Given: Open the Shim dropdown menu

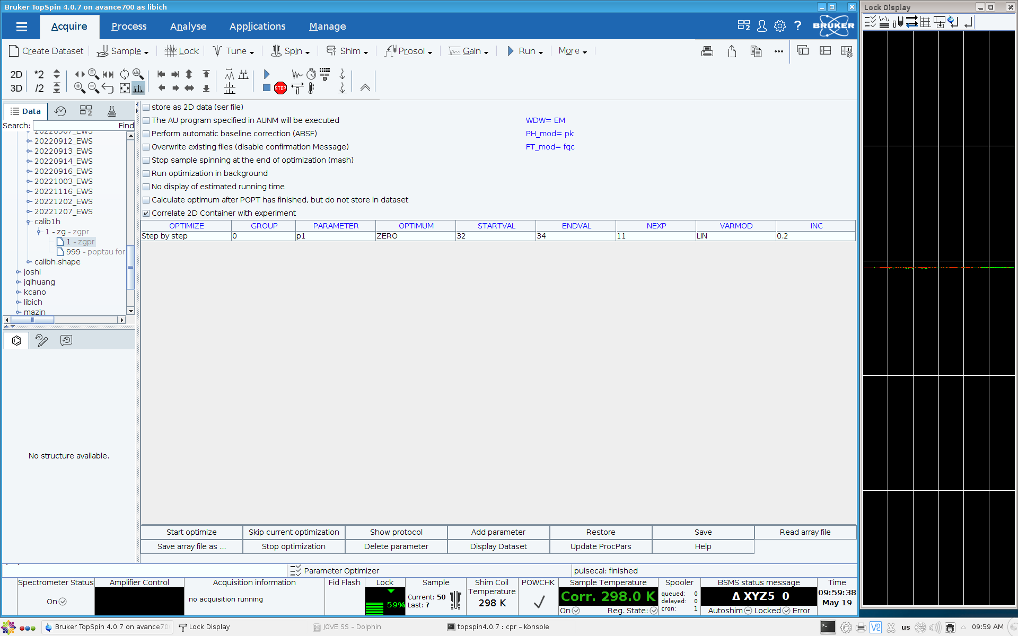Looking at the screenshot, I should [x=348, y=51].
